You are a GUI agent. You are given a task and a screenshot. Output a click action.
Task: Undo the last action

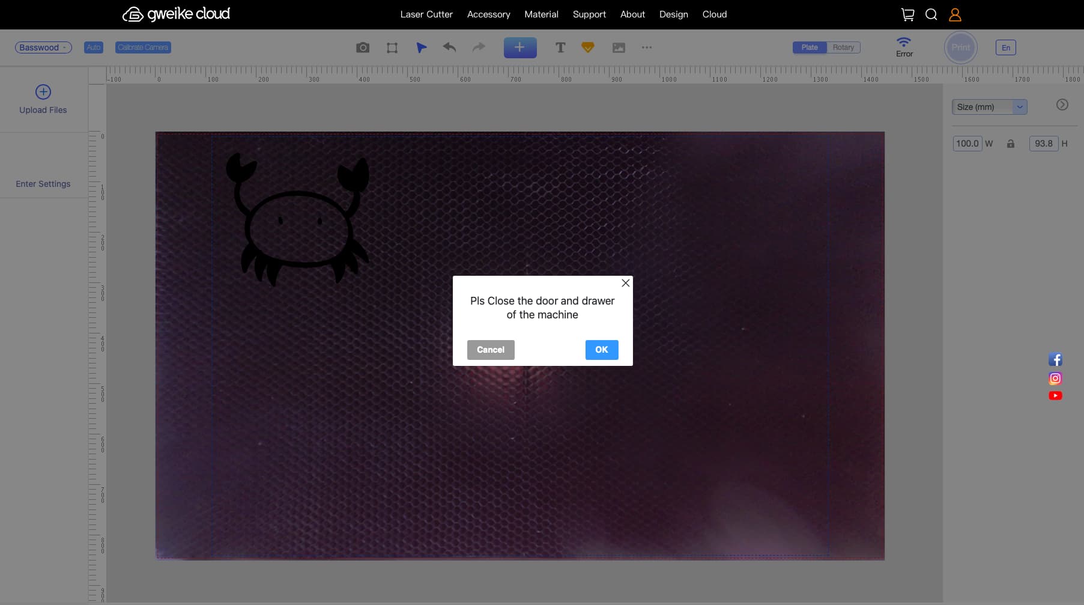coord(449,47)
